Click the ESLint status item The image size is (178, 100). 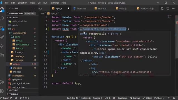click(147, 98)
